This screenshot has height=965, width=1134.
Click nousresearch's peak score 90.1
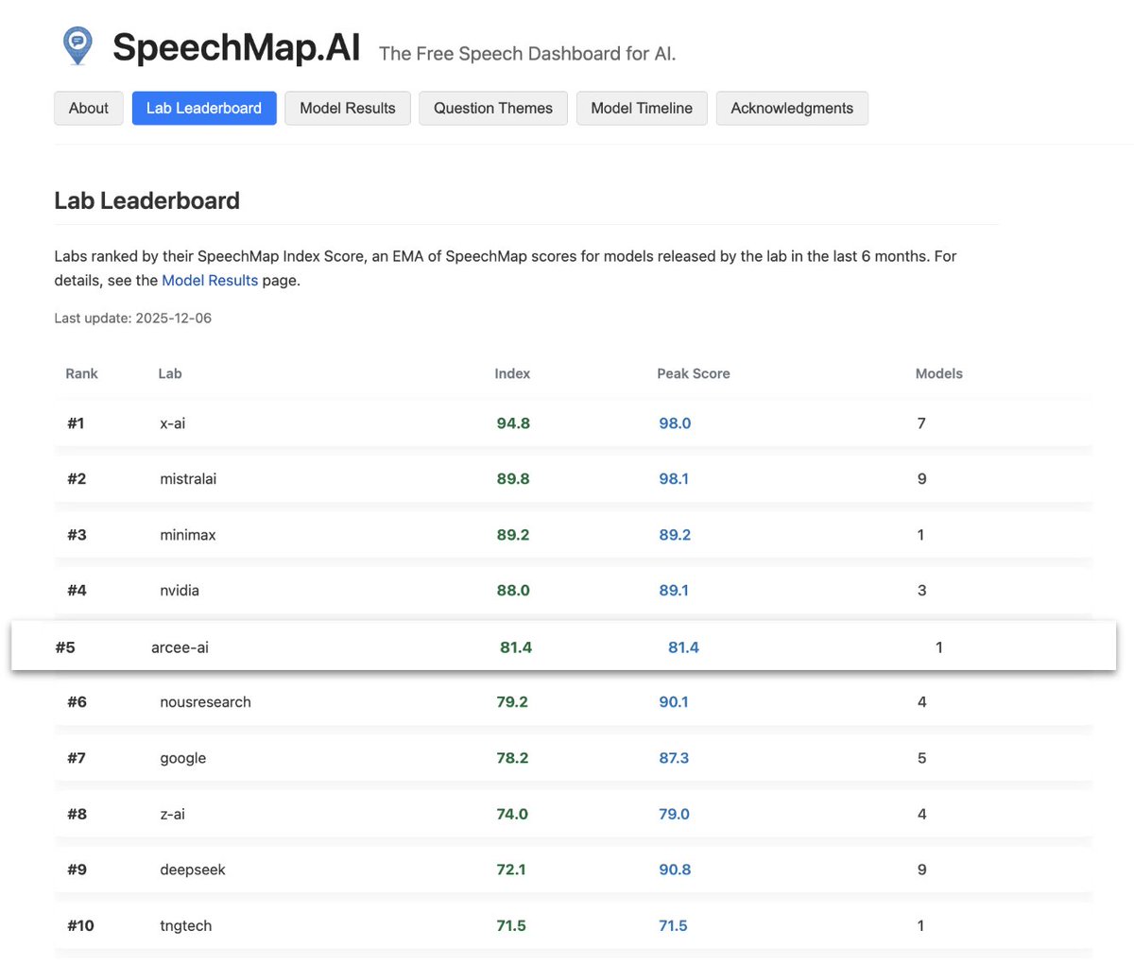[674, 701]
